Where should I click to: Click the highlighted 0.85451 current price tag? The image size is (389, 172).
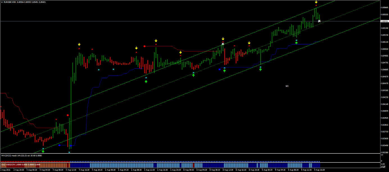[385, 21]
